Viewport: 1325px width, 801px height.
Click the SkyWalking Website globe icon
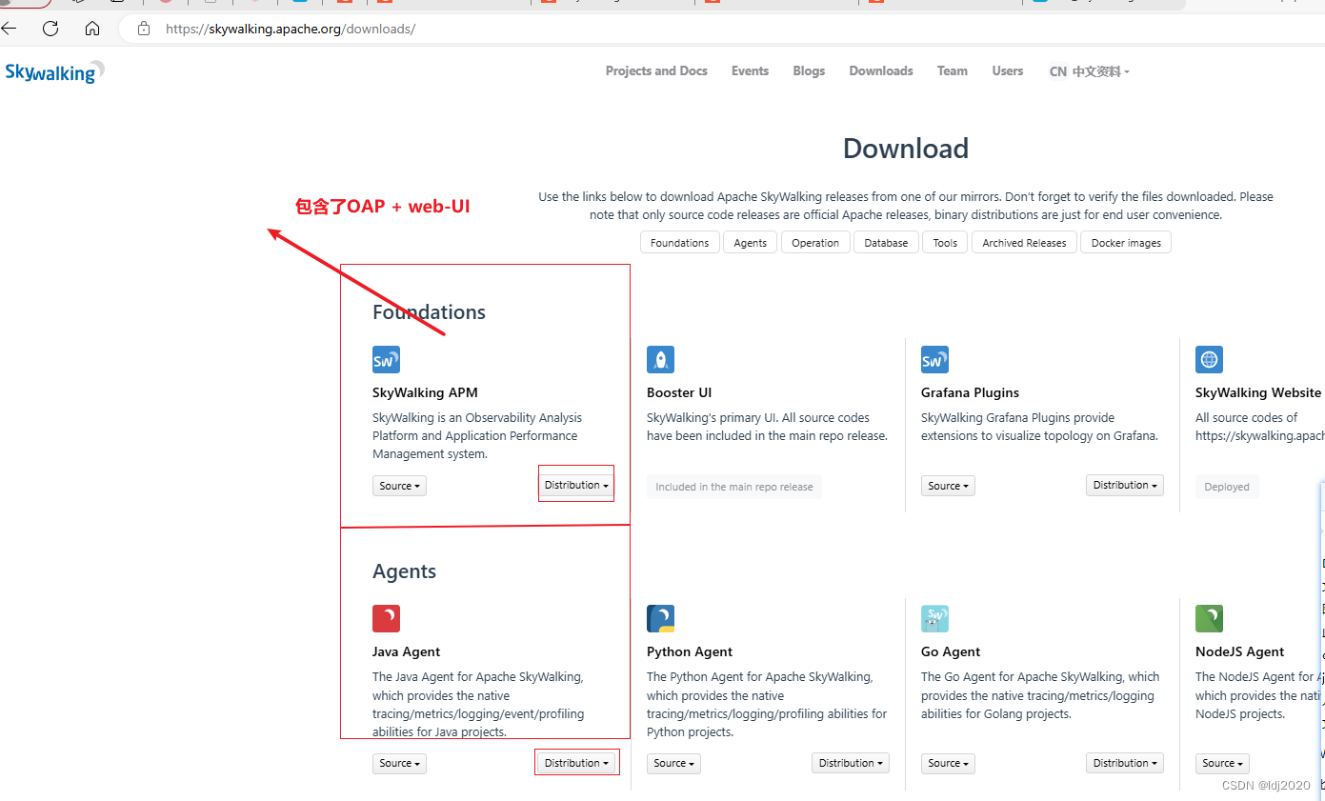point(1209,359)
